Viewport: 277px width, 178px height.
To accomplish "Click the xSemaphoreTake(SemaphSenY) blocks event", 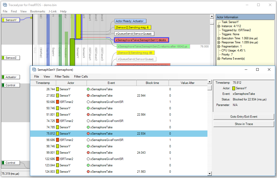I will [x=141, y=40].
